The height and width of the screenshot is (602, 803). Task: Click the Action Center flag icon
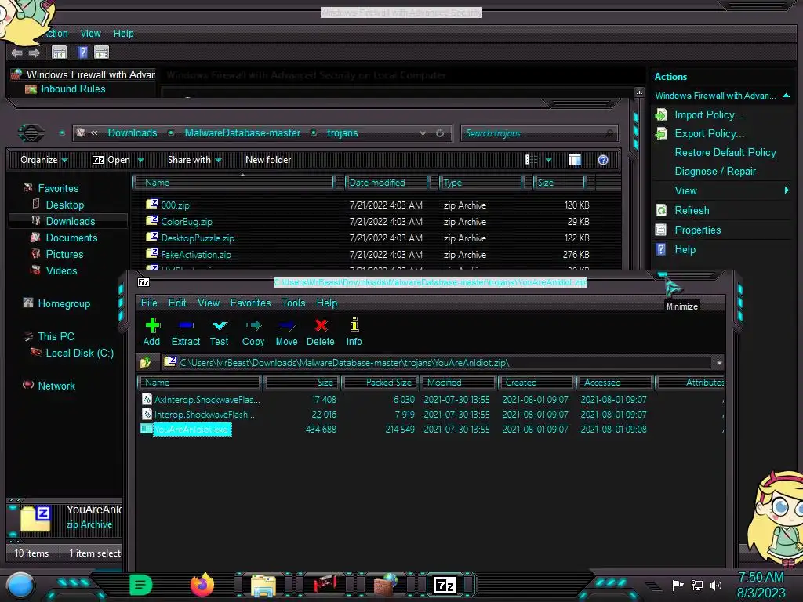point(678,585)
